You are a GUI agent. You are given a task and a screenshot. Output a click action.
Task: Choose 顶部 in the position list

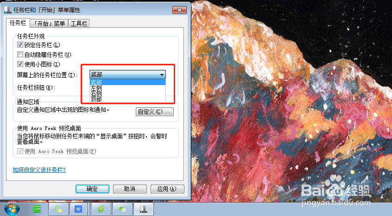click(127, 99)
